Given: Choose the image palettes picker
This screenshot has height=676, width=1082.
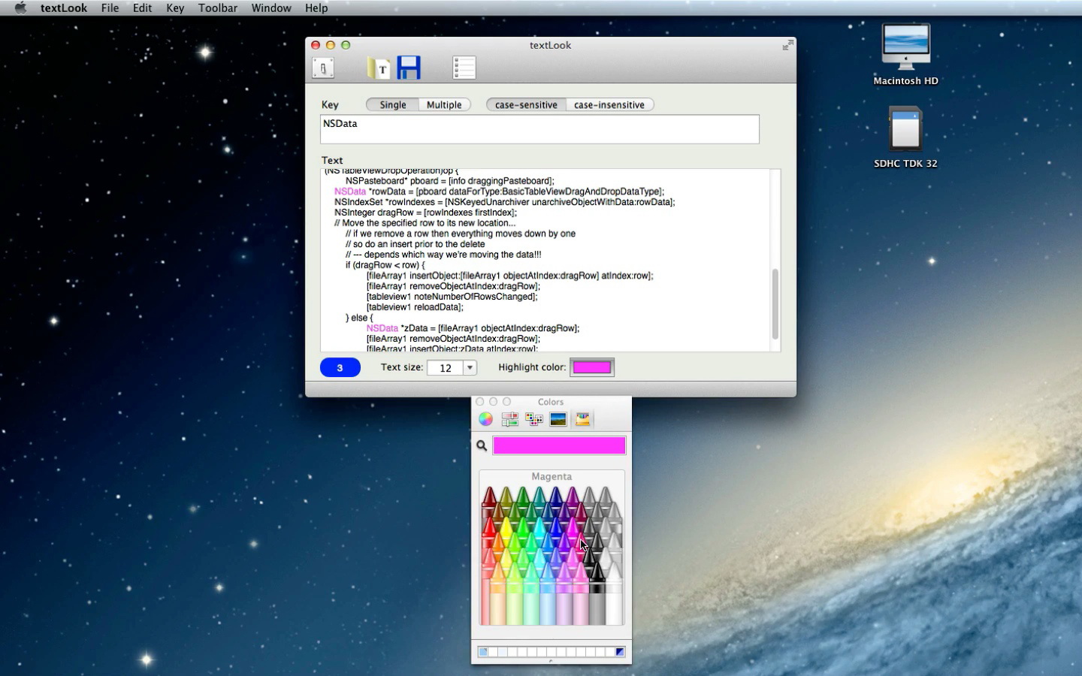Looking at the screenshot, I should click(x=558, y=419).
